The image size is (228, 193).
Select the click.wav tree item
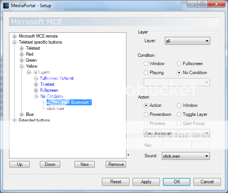(55, 108)
